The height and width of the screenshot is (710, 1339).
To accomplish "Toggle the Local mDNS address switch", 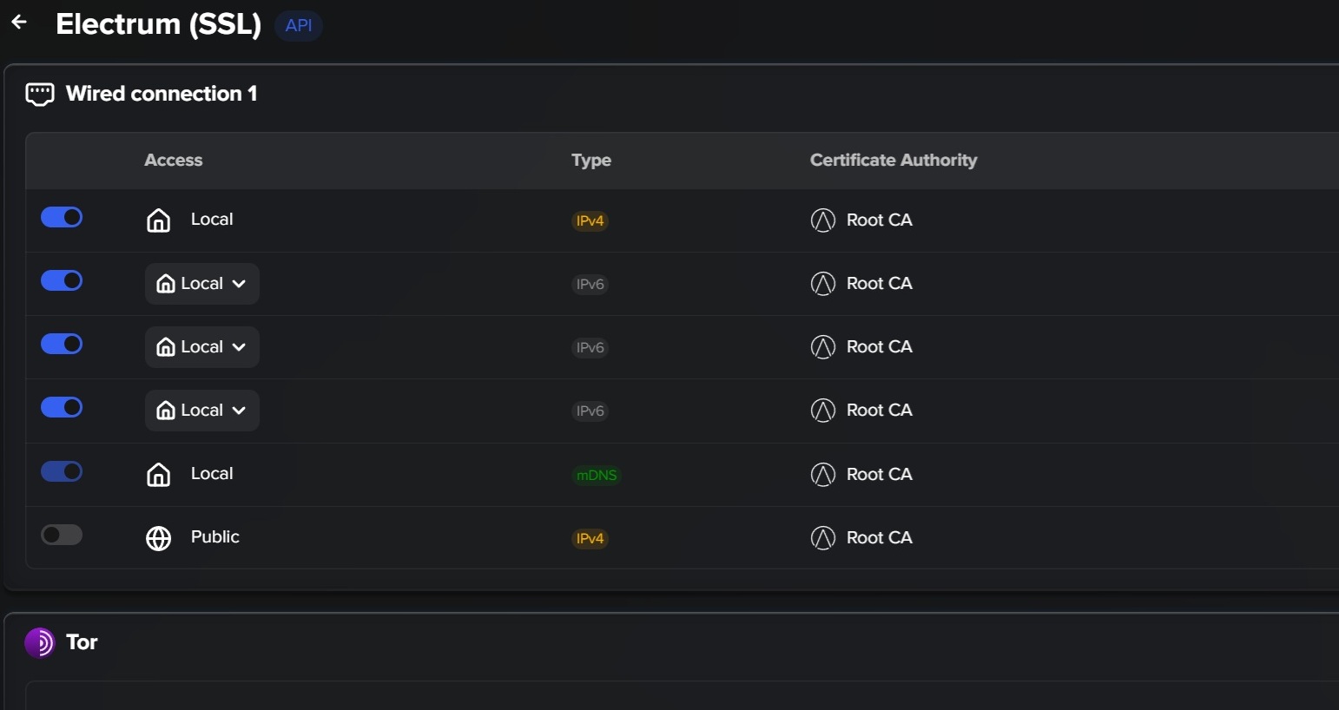I will tap(62, 471).
